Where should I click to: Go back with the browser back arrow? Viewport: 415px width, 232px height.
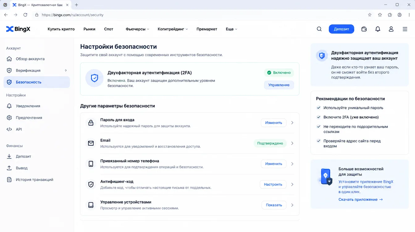click(6, 15)
